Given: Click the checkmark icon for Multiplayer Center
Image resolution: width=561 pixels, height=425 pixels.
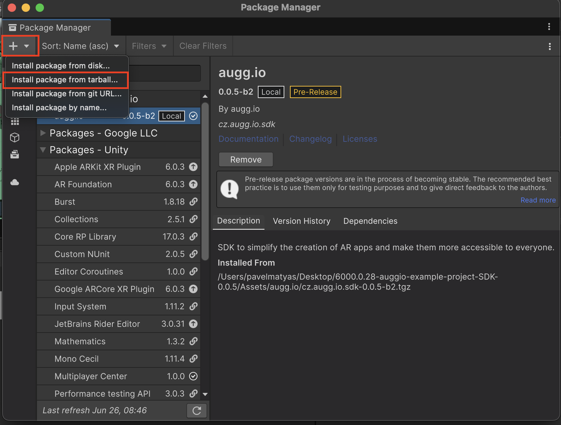Looking at the screenshot, I should coord(193,376).
